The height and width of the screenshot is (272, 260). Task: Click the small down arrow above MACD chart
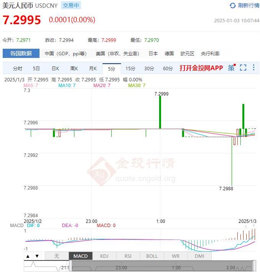tap(253, 226)
